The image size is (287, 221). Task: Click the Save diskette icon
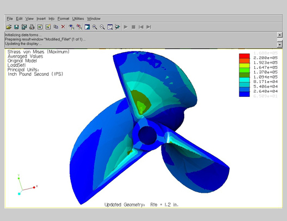click(x=17, y=27)
